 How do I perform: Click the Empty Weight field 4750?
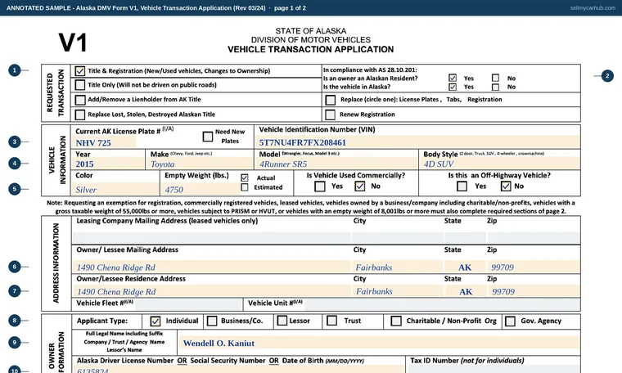(x=200, y=190)
